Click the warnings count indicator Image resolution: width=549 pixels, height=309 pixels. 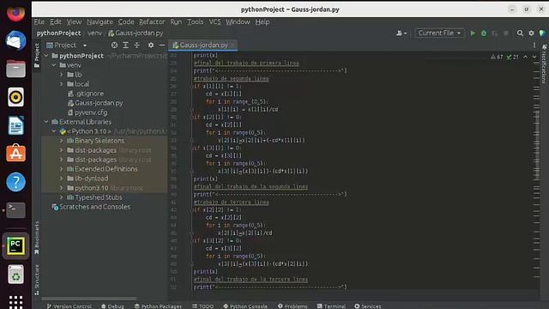click(x=497, y=57)
